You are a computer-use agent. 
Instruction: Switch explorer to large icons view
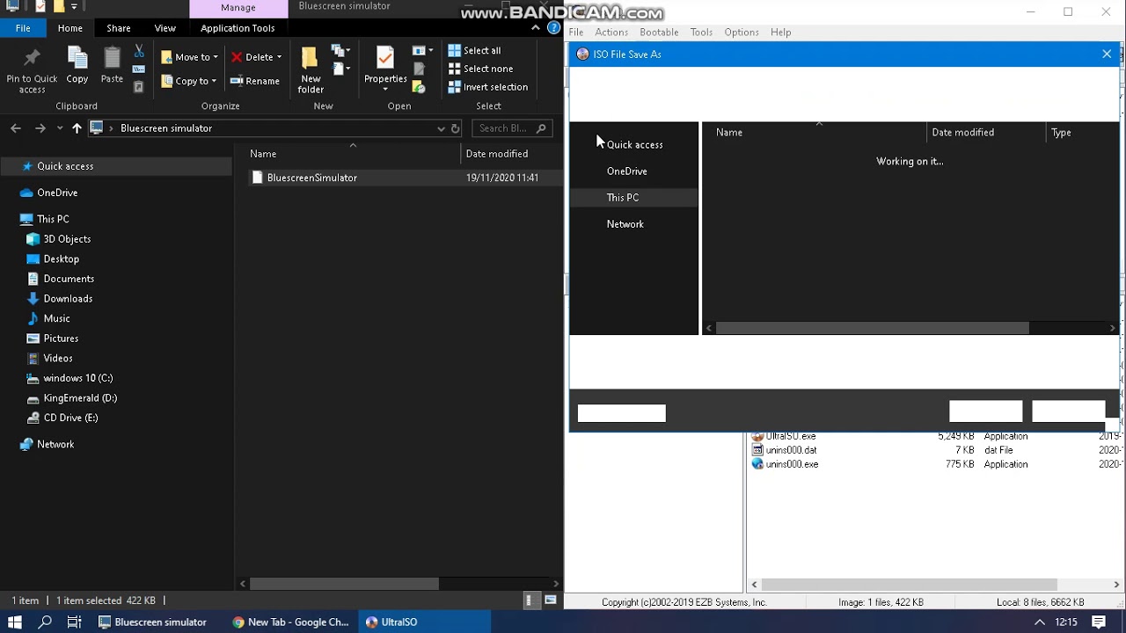click(551, 600)
